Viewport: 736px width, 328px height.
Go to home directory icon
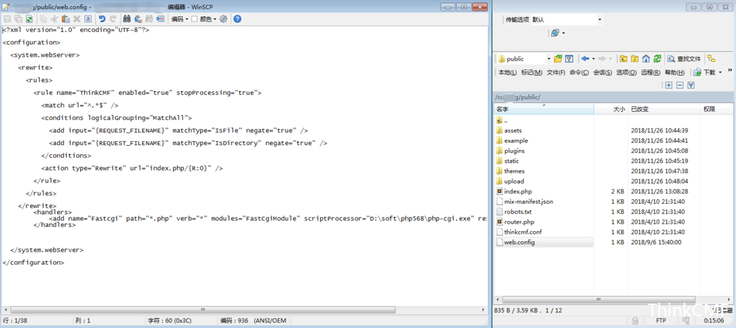646,59
